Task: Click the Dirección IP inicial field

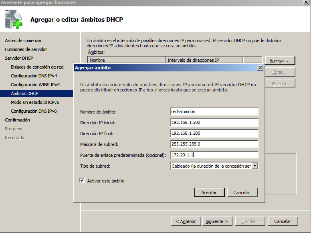Action: click(214, 123)
